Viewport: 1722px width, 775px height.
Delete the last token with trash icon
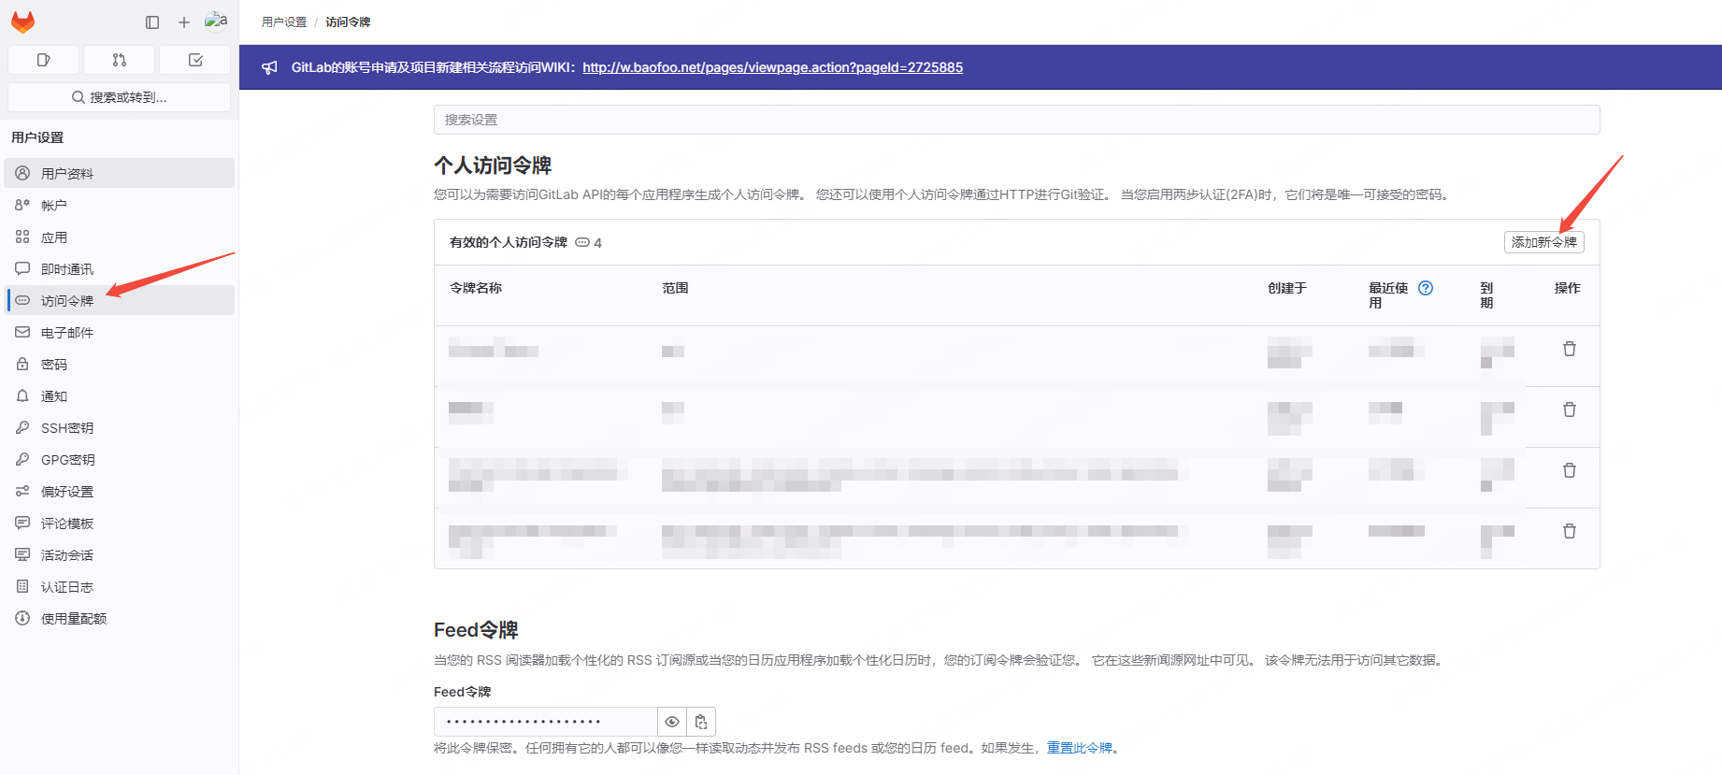click(x=1569, y=531)
